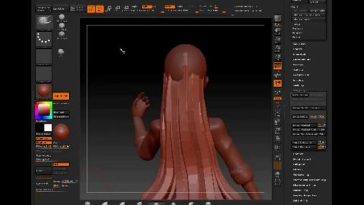Activate the Quick Sketch icon
This screenshot has height=205, width=364.
(x=77, y=9)
